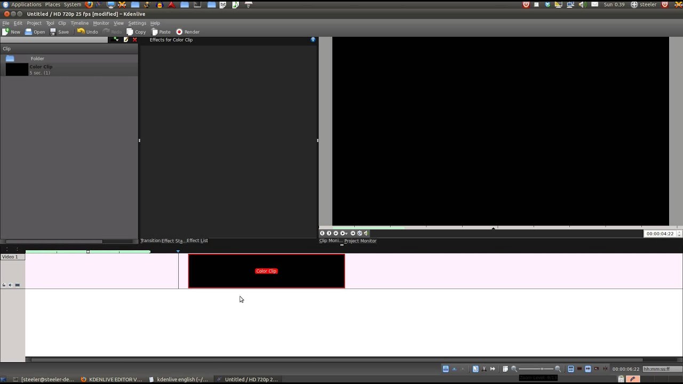The width and height of the screenshot is (683, 384).
Task: Toggle lock on the Video 1 track
Action: click(4, 285)
